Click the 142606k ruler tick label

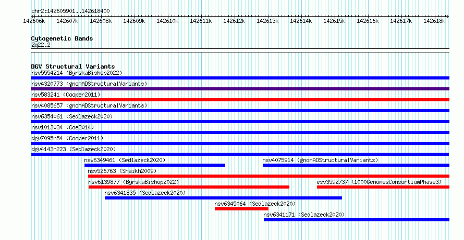pyautogui.click(x=34, y=21)
